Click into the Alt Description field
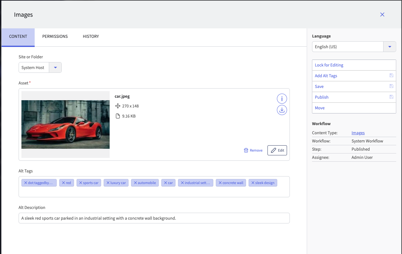The image size is (402, 254). [x=154, y=218]
